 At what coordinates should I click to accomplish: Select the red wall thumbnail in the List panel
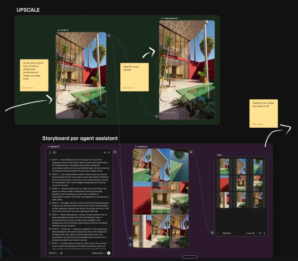(x=225, y=183)
